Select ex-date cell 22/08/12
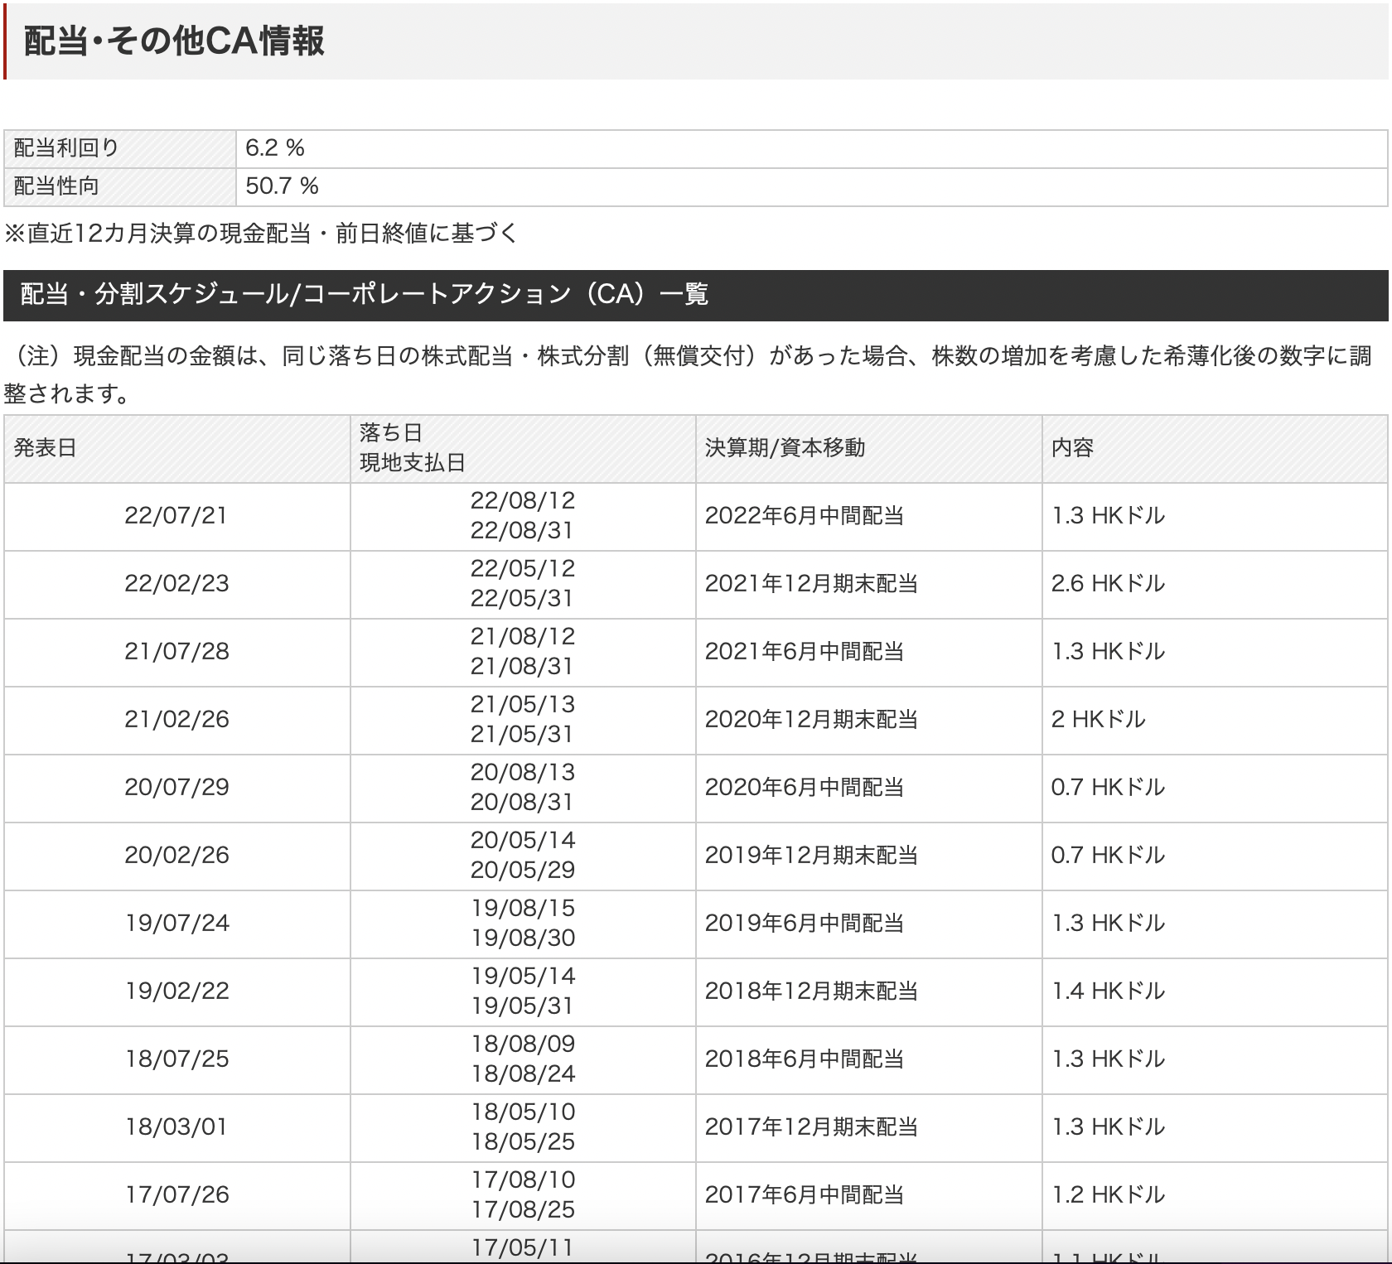The width and height of the screenshot is (1392, 1264). coord(523,517)
